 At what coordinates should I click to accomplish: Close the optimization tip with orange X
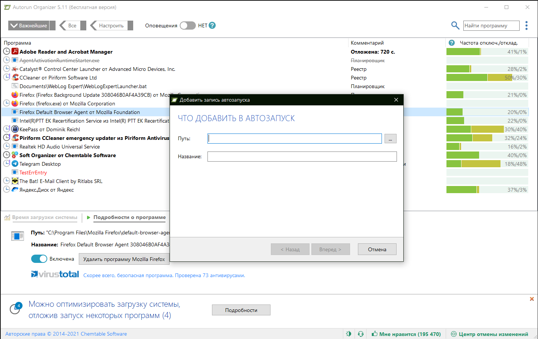[x=532, y=299]
